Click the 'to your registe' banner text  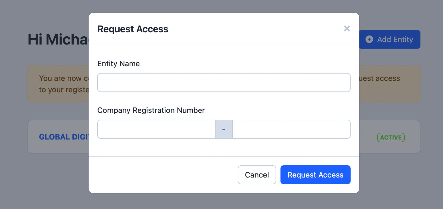pyautogui.click(x=64, y=90)
